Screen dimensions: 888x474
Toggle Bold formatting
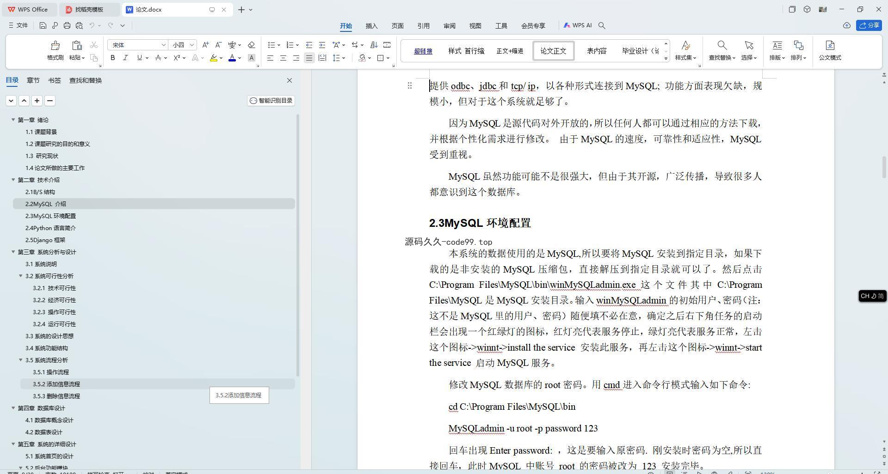pyautogui.click(x=112, y=58)
